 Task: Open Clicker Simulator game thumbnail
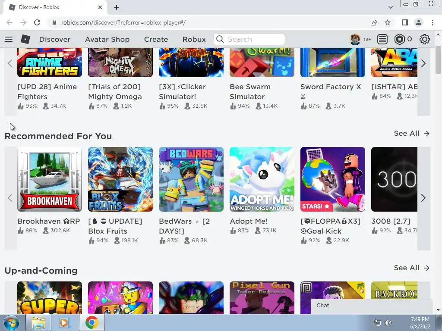(191, 62)
